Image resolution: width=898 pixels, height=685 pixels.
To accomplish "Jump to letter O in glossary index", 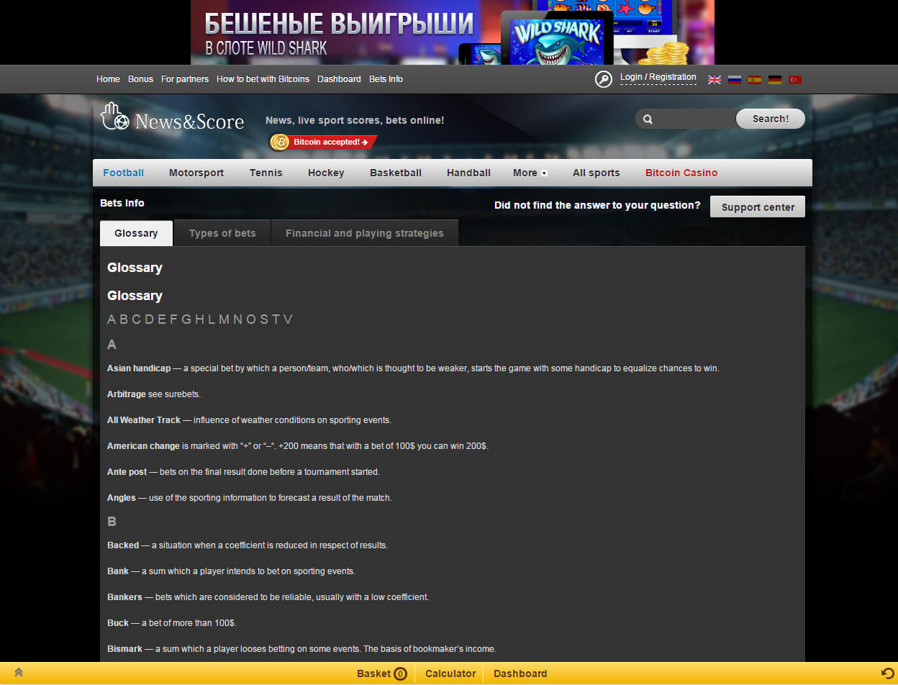I will 250,319.
